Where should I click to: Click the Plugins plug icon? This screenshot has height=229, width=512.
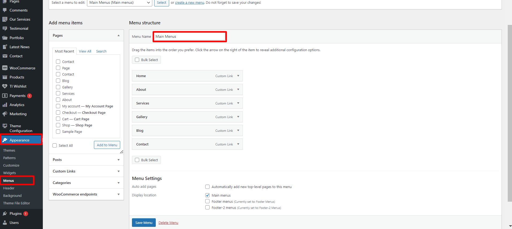(x=5, y=214)
